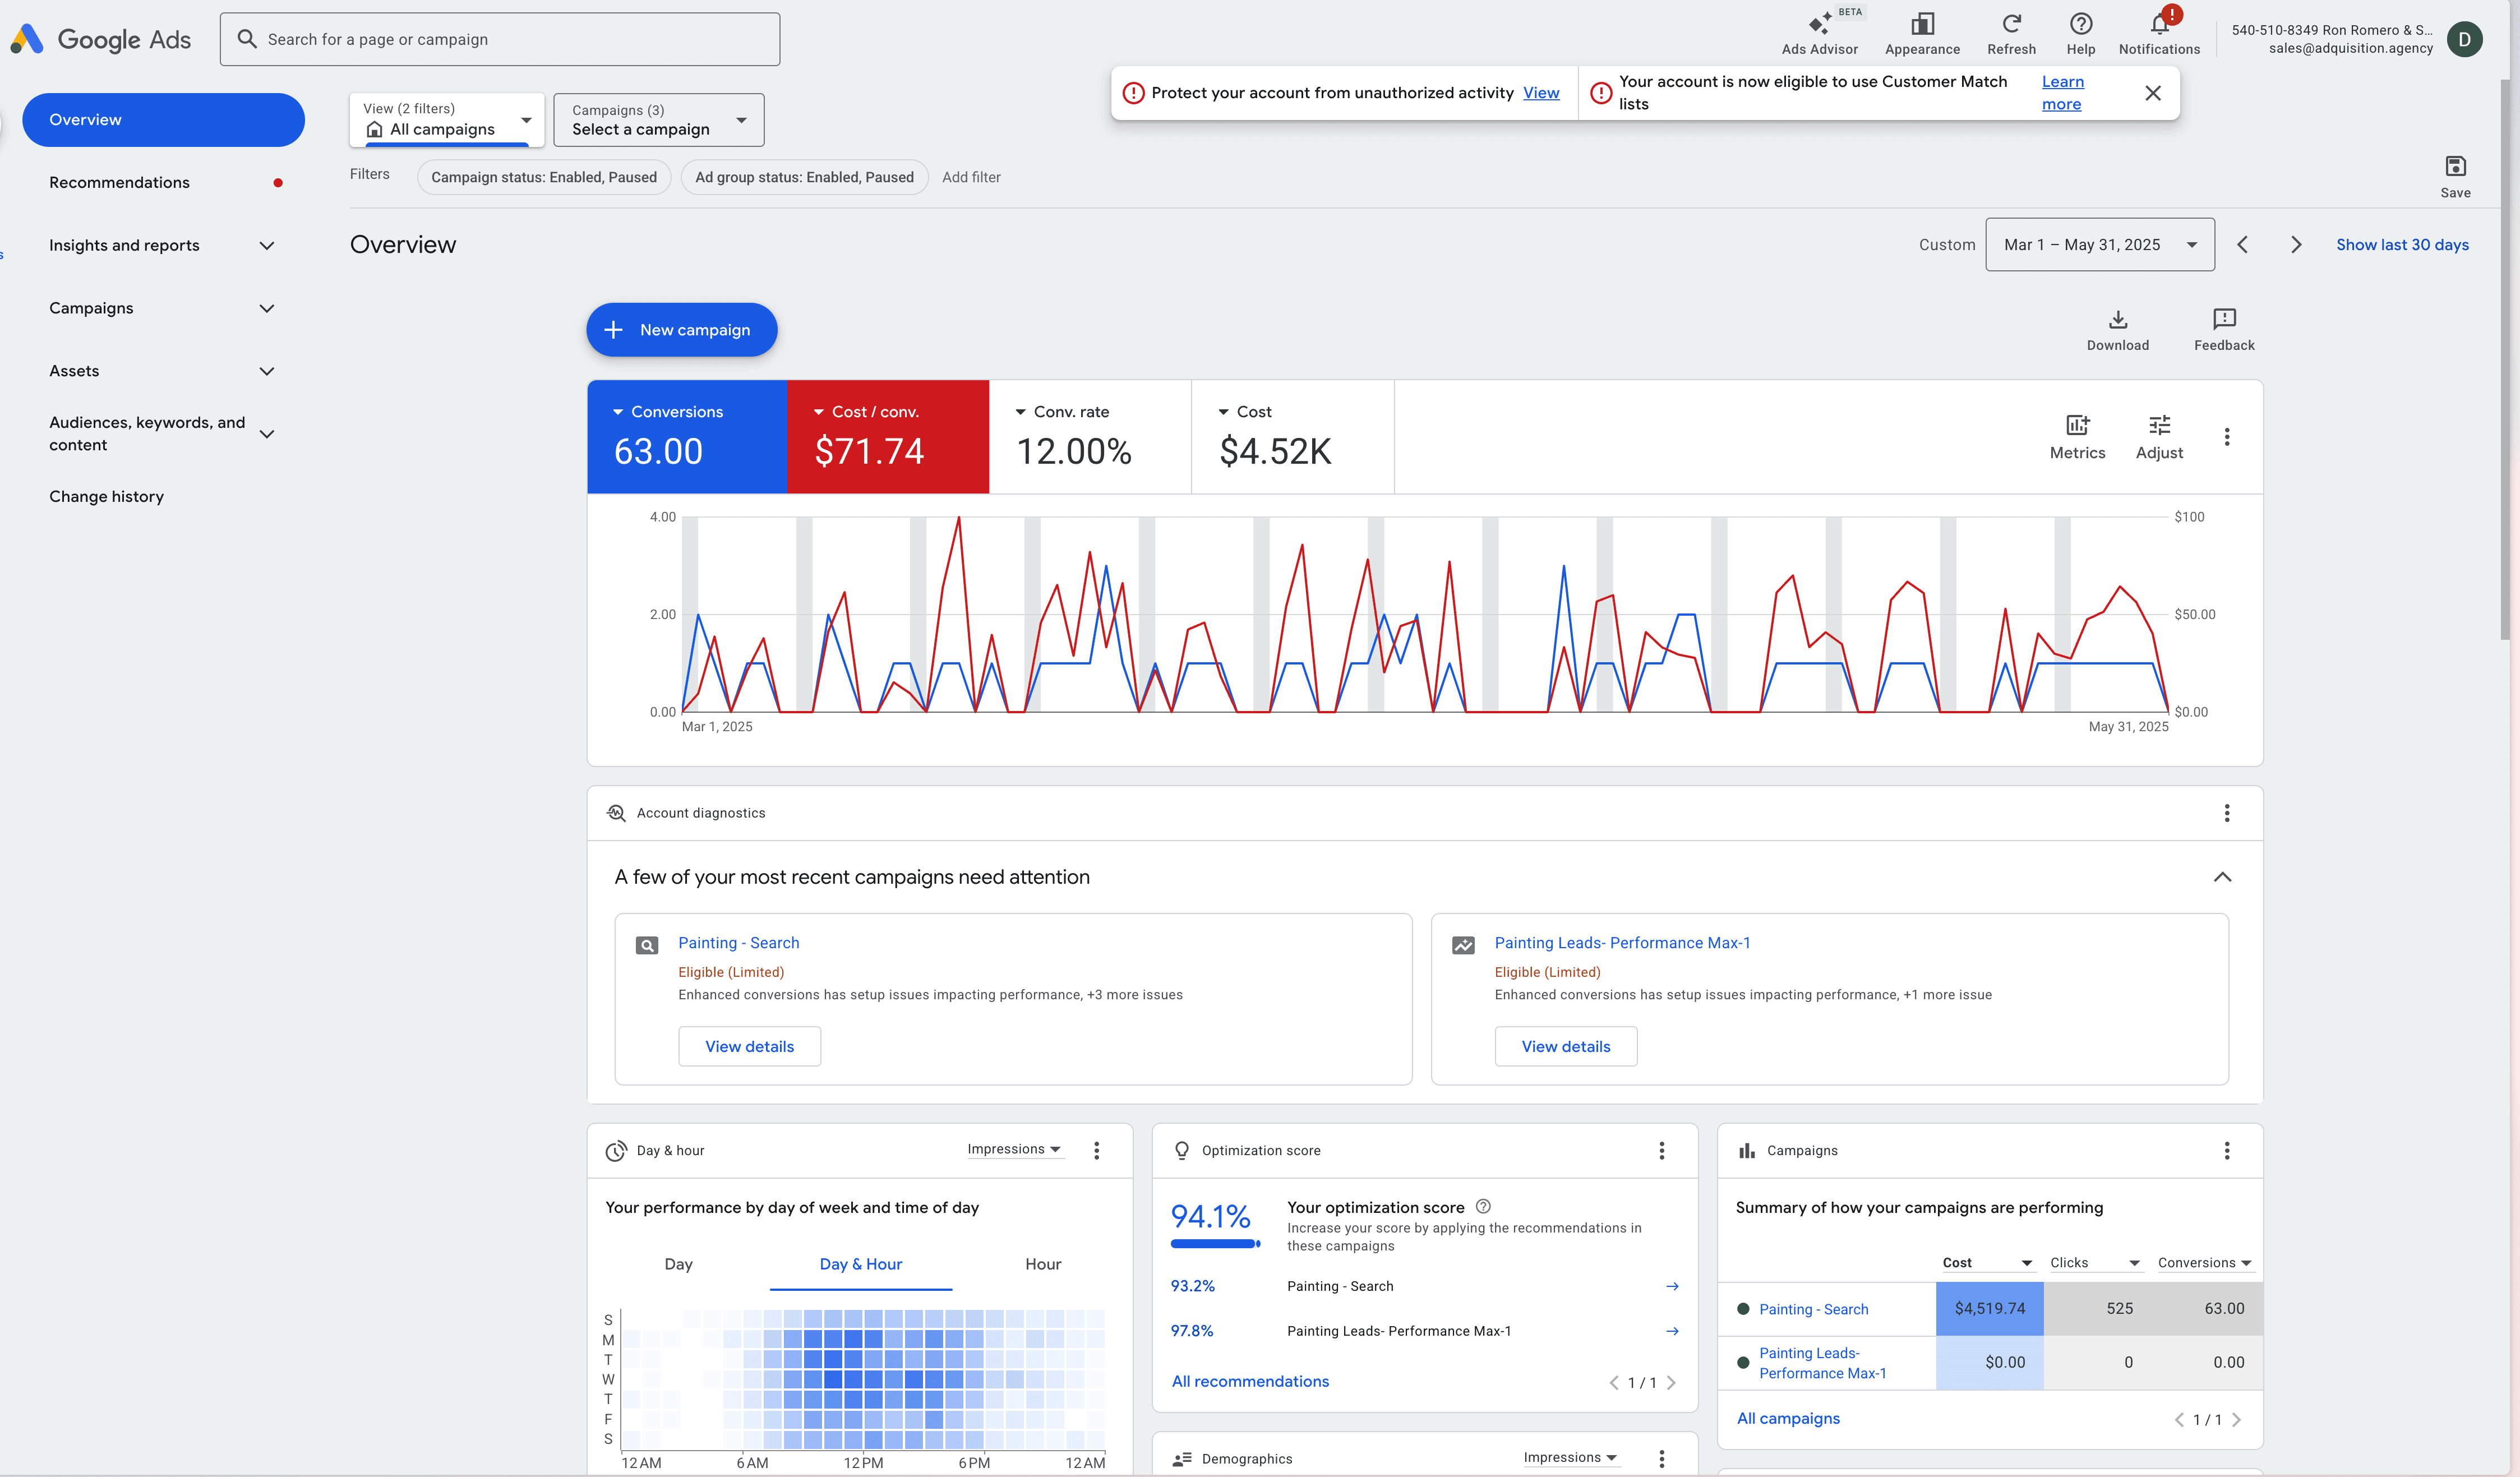Save the current view
The image size is (2520, 1477).
[x=2455, y=167]
